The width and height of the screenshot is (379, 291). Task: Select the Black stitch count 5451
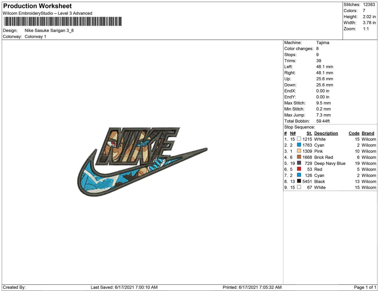point(307,181)
